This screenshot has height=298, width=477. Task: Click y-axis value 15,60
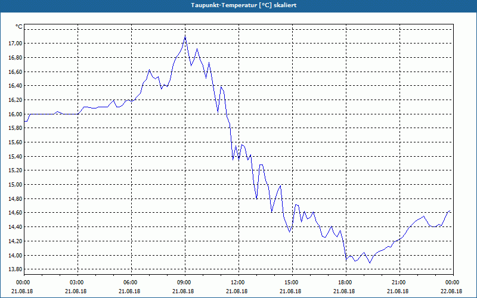tap(16, 142)
